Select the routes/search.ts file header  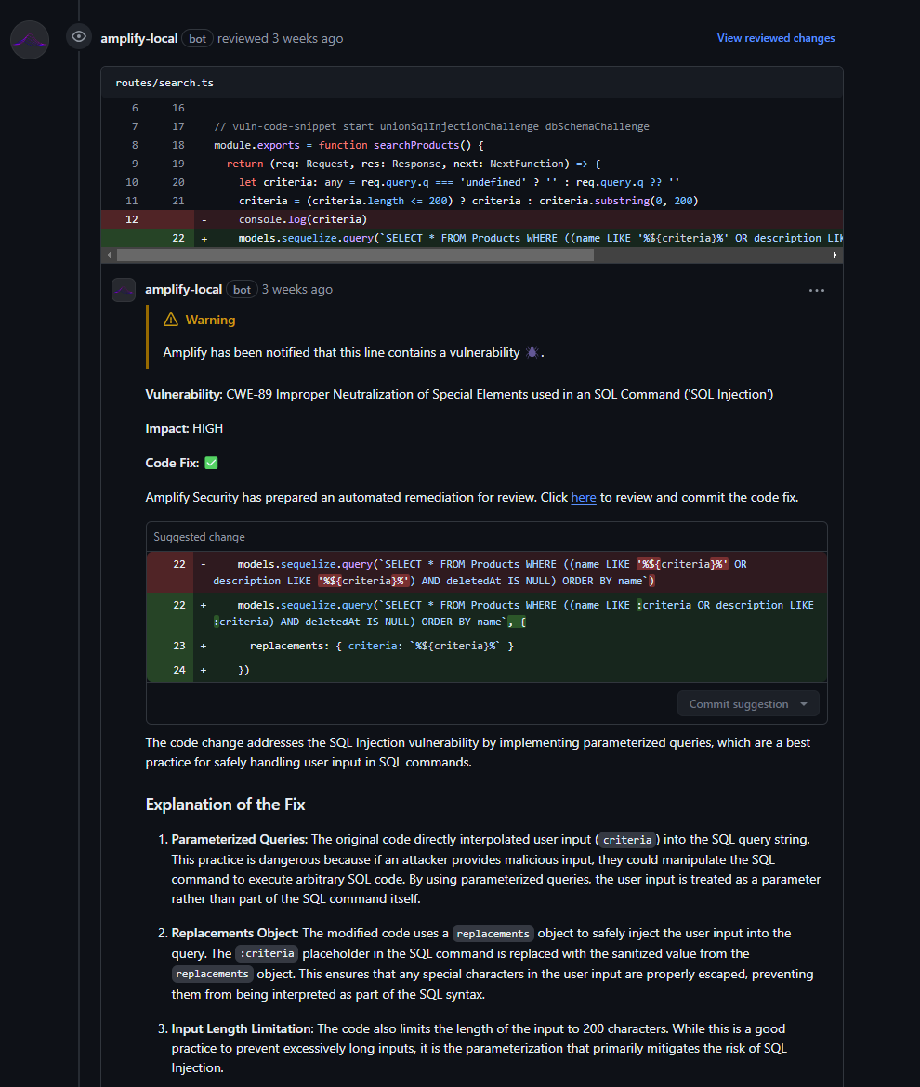164,82
